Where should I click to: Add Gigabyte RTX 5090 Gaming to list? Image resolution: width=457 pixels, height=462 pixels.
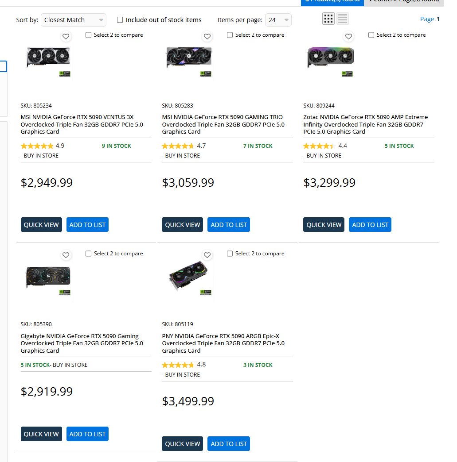87,434
